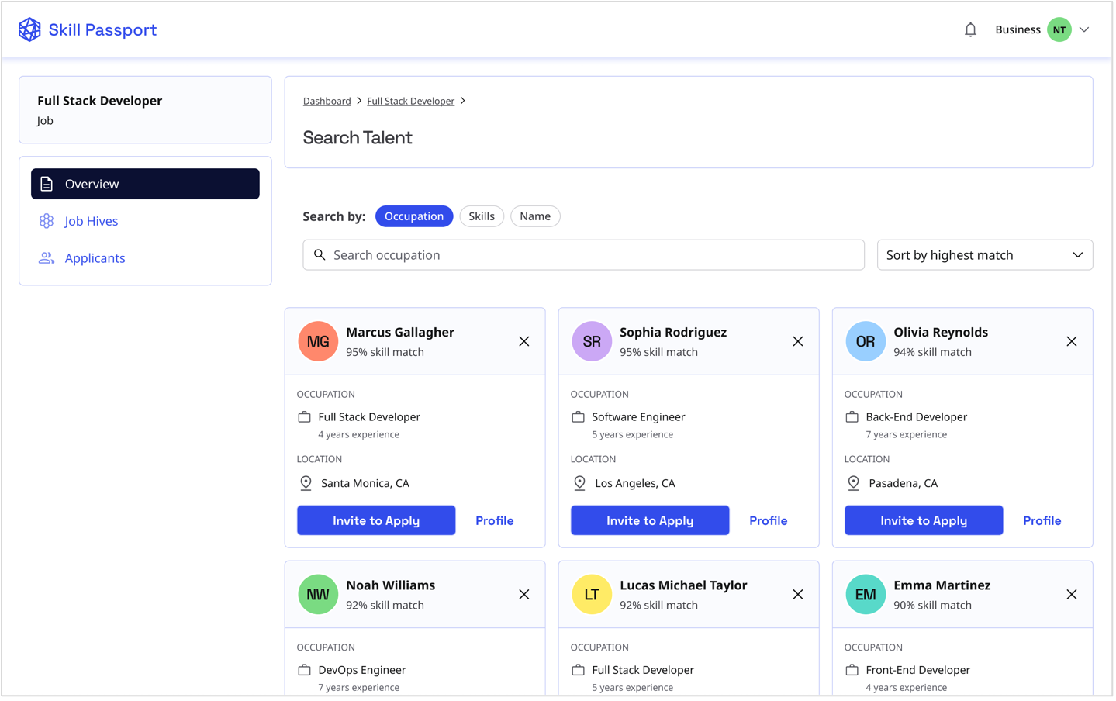Click the Skill Passport logo icon
The image size is (1116, 701).
click(29, 29)
